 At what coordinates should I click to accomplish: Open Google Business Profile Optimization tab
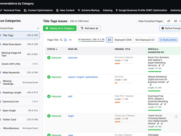141,10
